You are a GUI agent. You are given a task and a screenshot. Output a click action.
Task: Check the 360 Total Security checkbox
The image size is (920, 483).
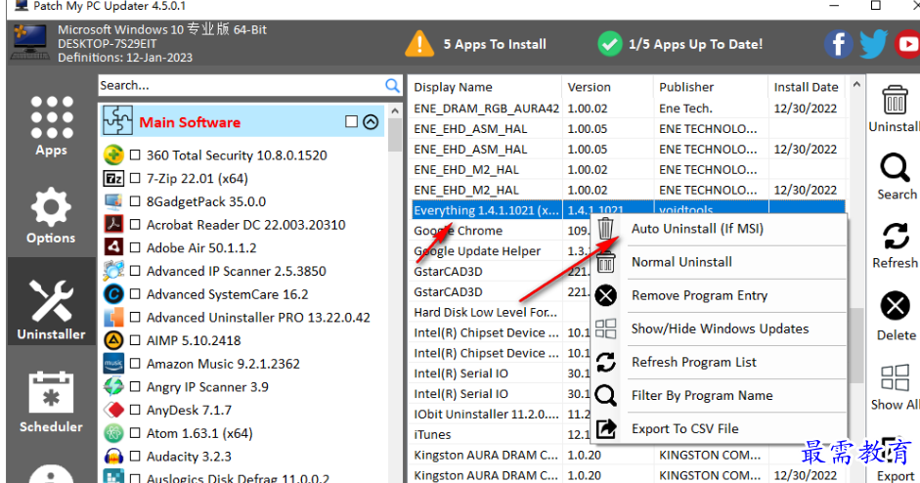pyautogui.click(x=135, y=154)
